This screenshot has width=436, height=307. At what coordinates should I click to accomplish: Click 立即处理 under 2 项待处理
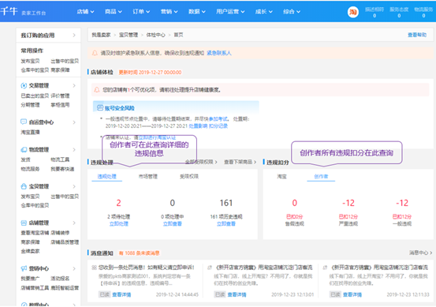tap(119, 223)
